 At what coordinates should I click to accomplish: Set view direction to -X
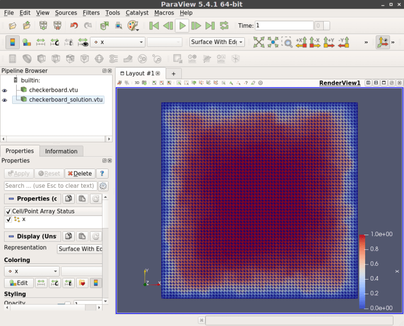tap(315, 42)
